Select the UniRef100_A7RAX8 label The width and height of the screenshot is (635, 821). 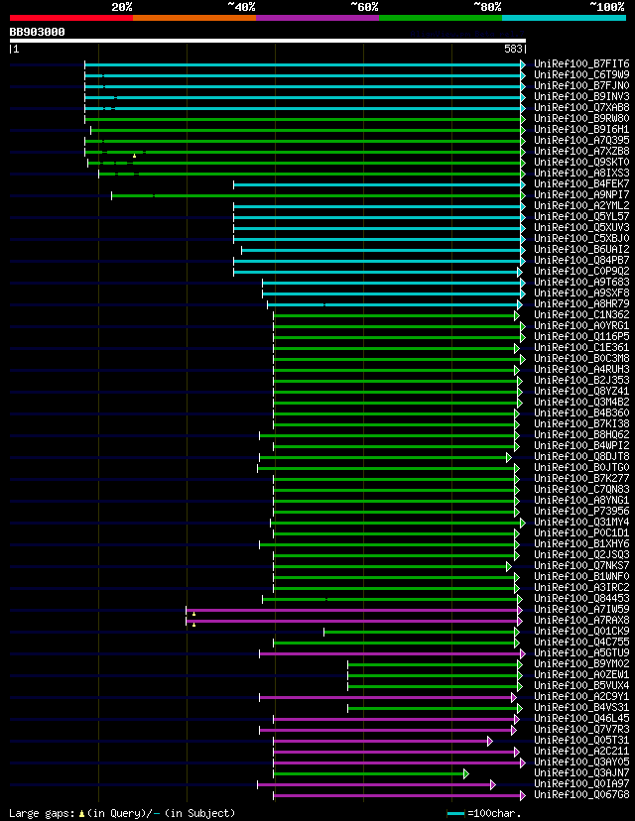click(581, 621)
